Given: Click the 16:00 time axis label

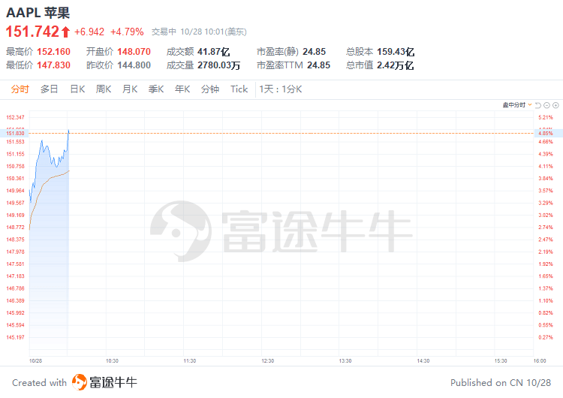Looking at the screenshot, I should [x=540, y=360].
